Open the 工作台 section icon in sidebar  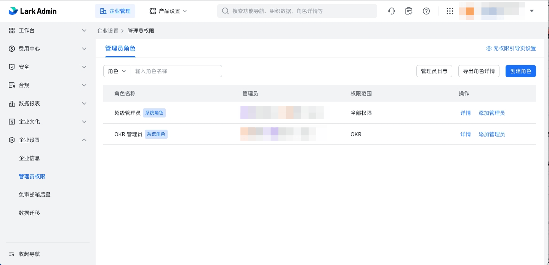pos(12,30)
